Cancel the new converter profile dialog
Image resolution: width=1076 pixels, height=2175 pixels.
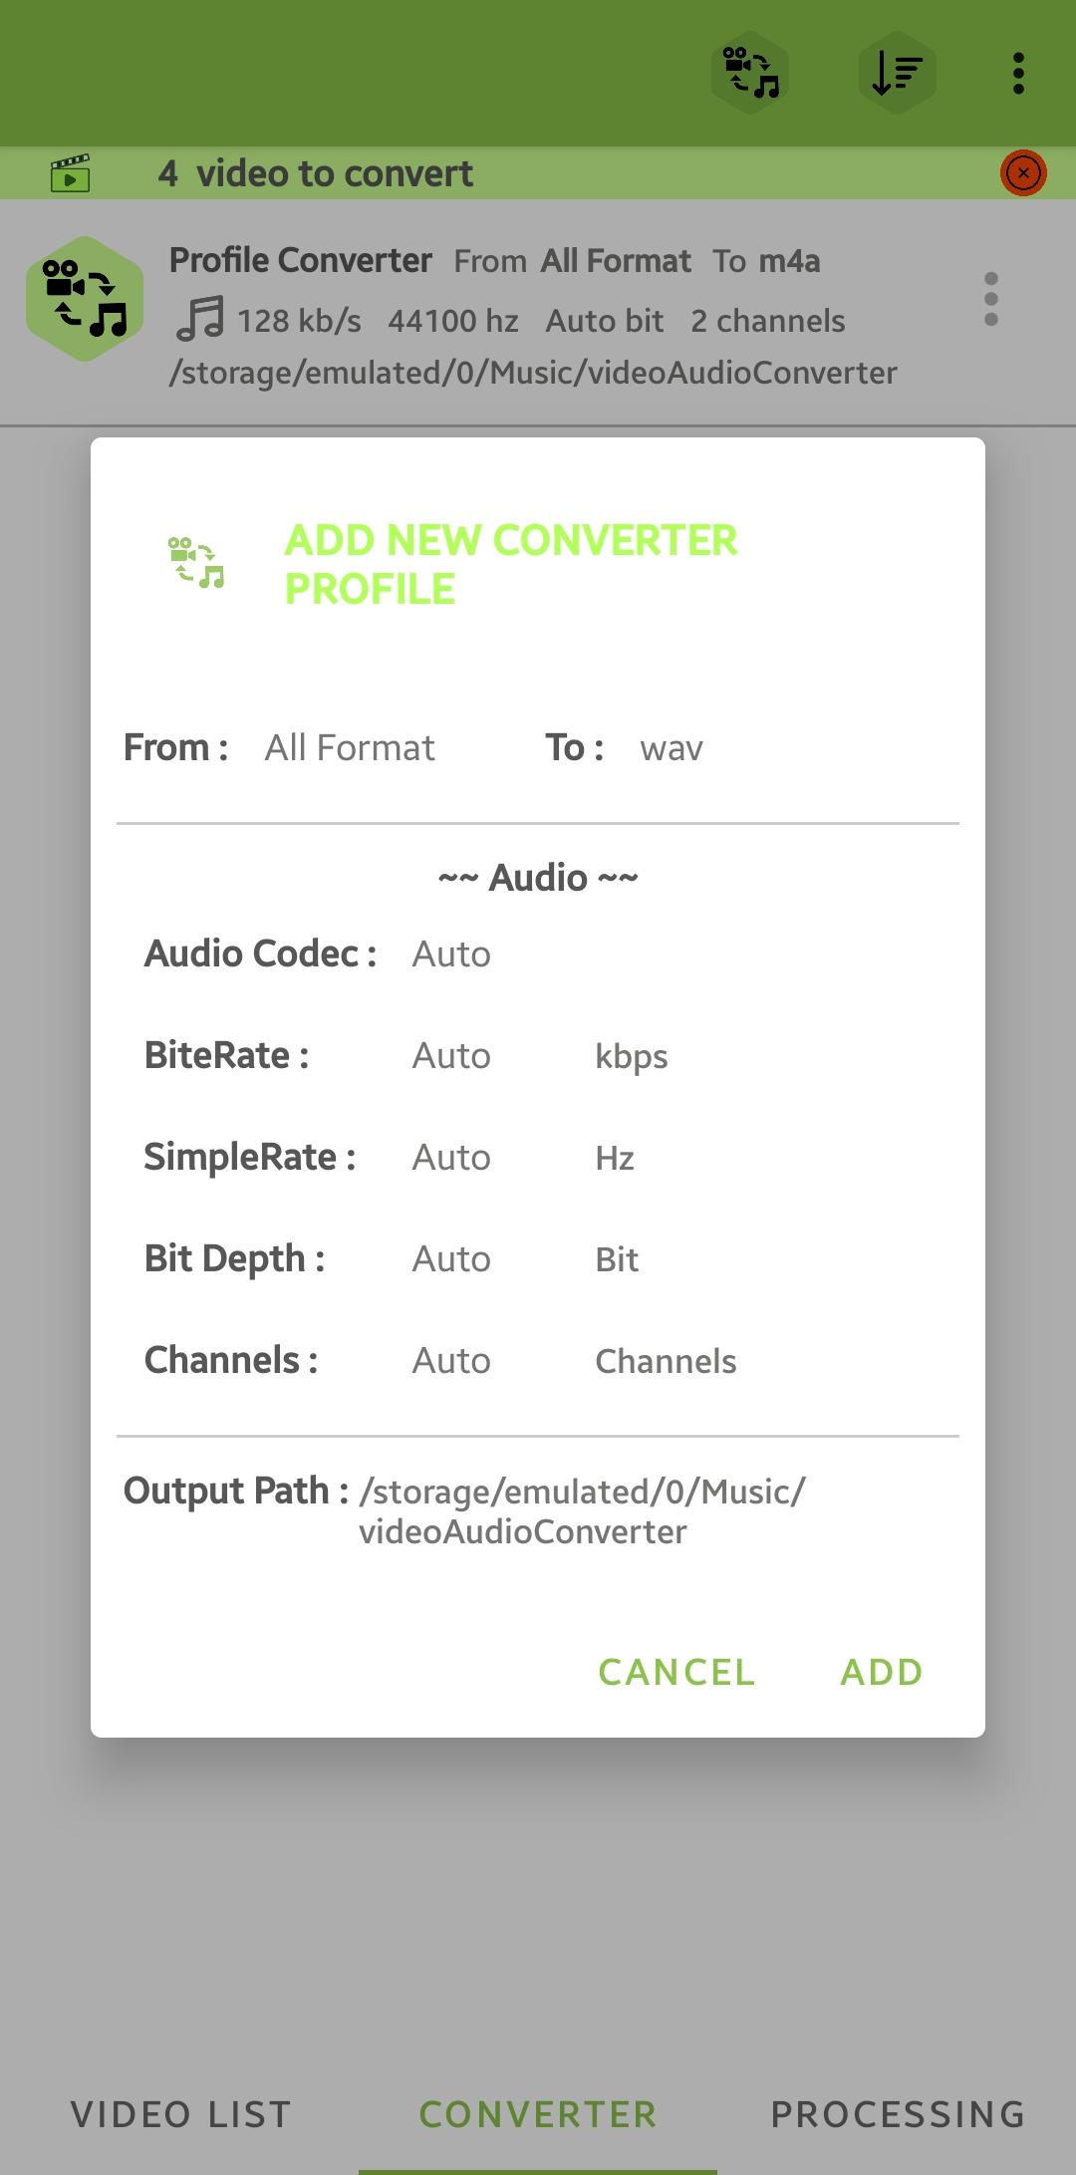pos(676,1672)
